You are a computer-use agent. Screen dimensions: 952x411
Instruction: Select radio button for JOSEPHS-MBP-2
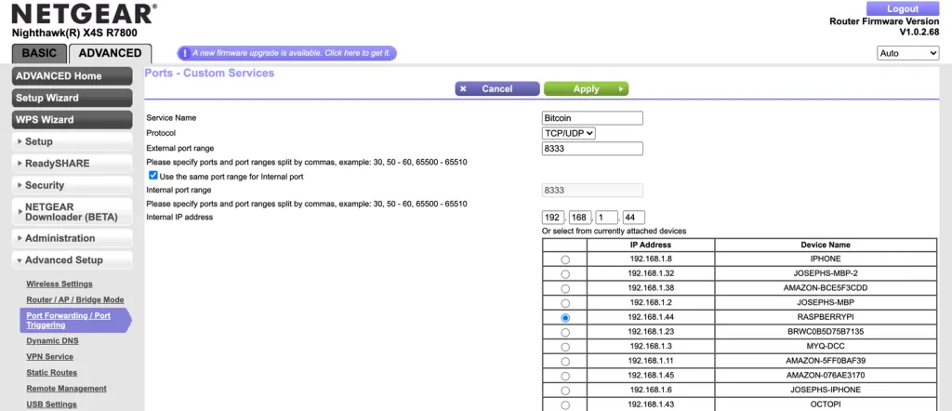pyautogui.click(x=565, y=274)
